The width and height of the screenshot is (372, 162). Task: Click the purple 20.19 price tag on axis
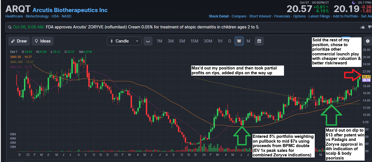[366, 80]
